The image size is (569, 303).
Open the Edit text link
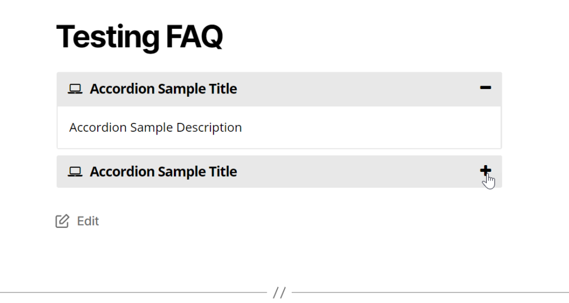88,221
